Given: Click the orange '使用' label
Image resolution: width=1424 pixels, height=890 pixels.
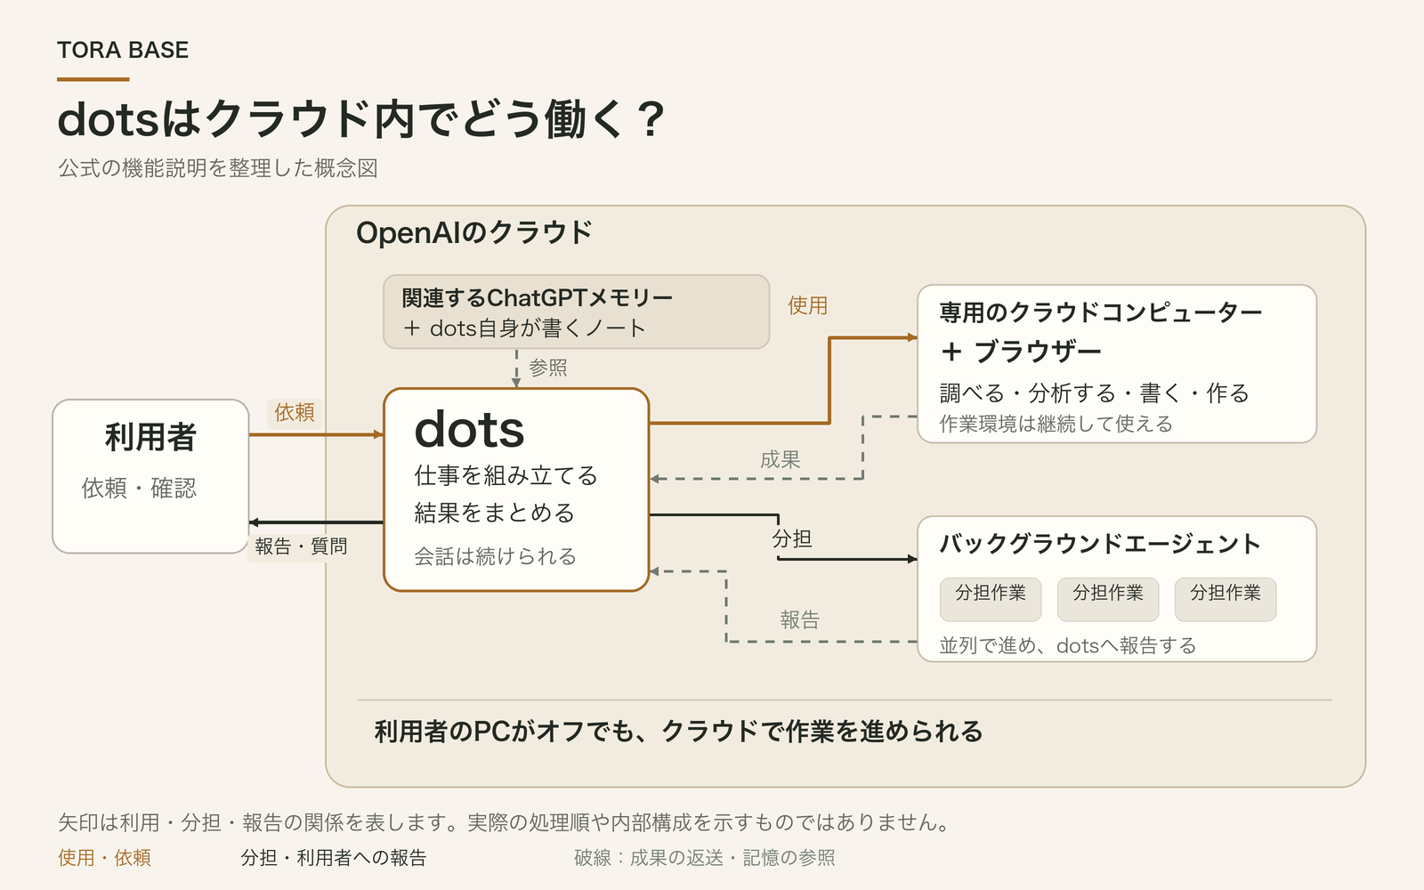Looking at the screenshot, I should coord(808,305).
